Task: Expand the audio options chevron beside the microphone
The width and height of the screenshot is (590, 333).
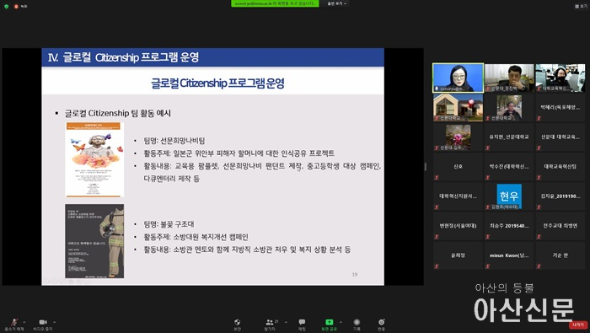Action: pos(24,322)
